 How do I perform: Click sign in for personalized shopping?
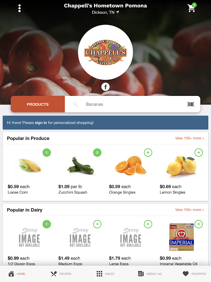(41, 123)
